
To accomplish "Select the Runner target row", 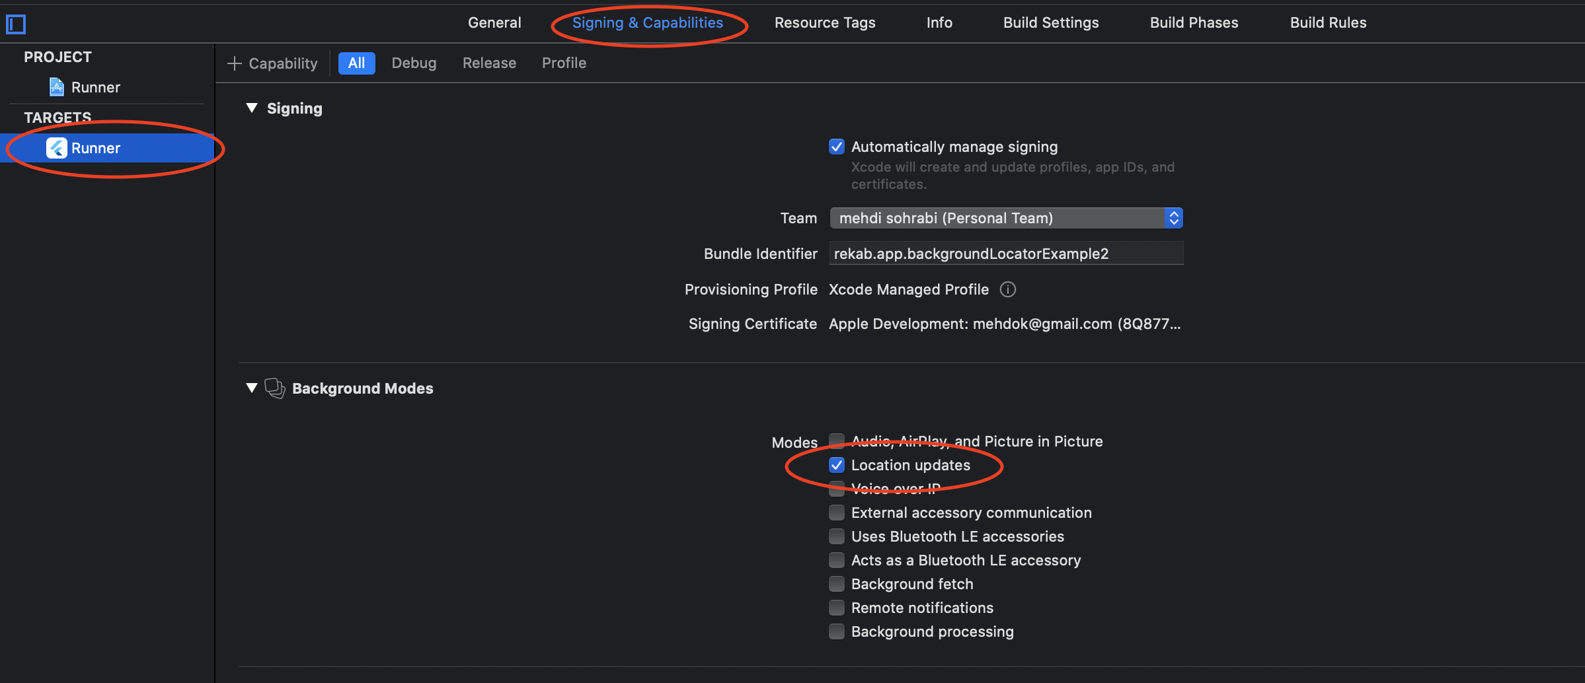I will pyautogui.click(x=107, y=148).
